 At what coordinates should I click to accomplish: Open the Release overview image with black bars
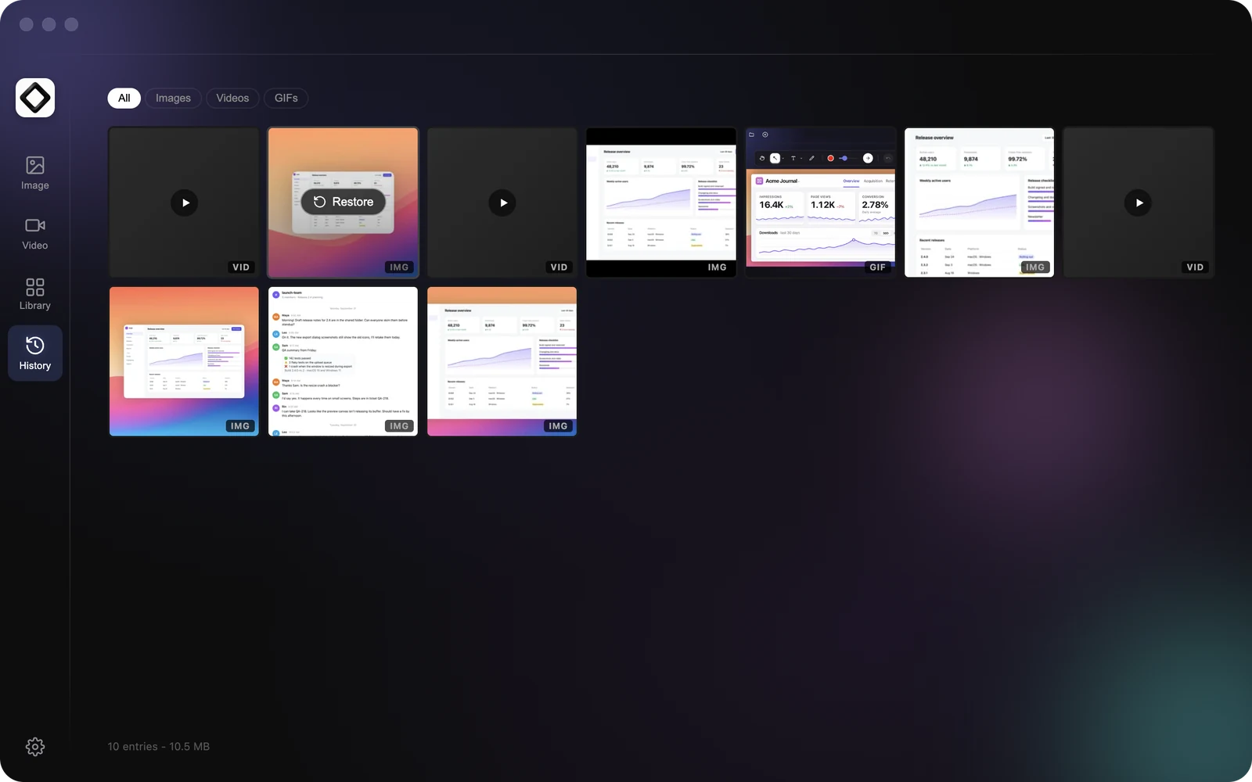pos(661,203)
